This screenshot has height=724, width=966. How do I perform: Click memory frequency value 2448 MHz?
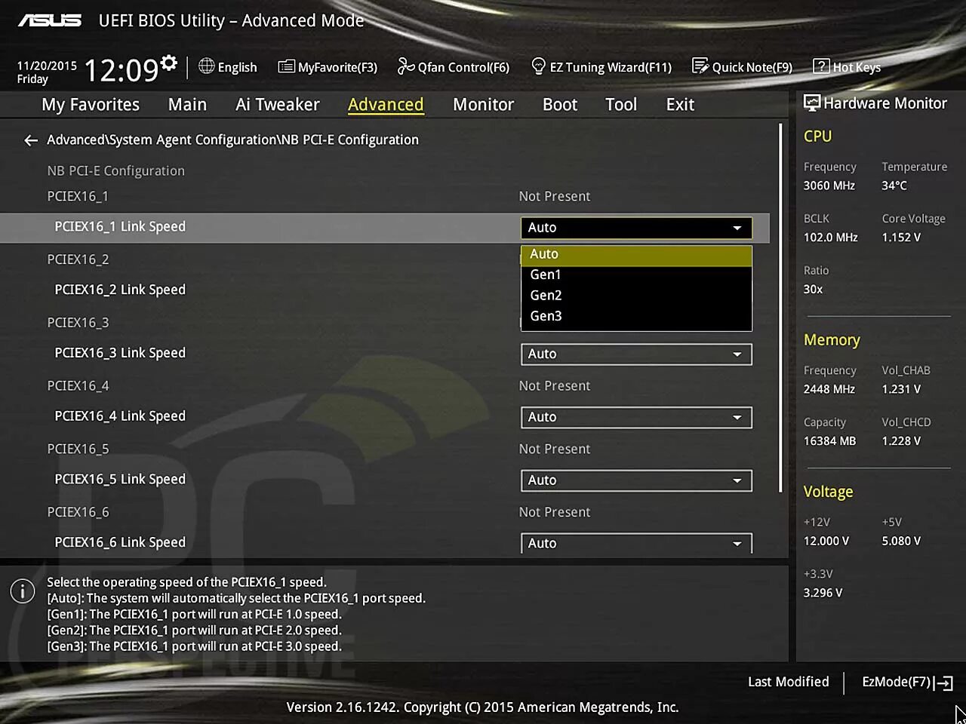point(829,390)
